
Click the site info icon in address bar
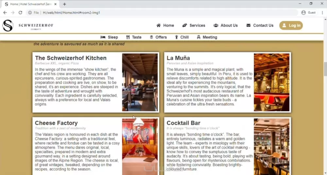(x=30, y=13)
